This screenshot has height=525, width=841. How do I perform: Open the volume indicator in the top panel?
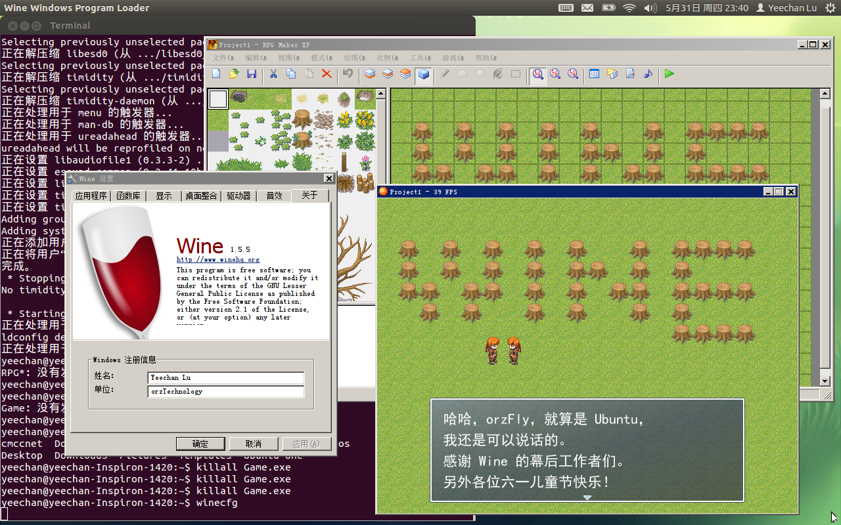(650, 8)
